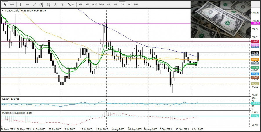261x132 pixels.
Task: Expand the #USDX.Daily chart title arrow
Action: pos(3,10)
